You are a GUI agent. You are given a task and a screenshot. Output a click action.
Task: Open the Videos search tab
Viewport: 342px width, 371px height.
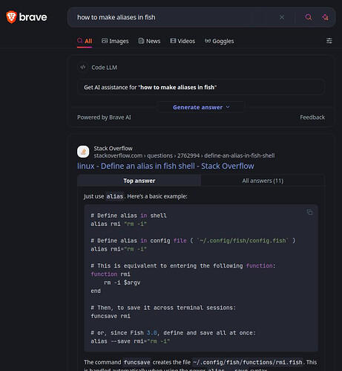tap(182, 41)
